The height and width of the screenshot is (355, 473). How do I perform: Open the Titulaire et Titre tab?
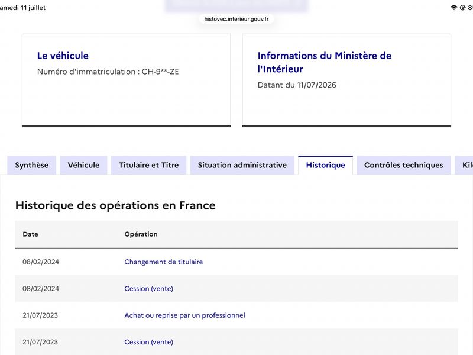click(x=149, y=165)
